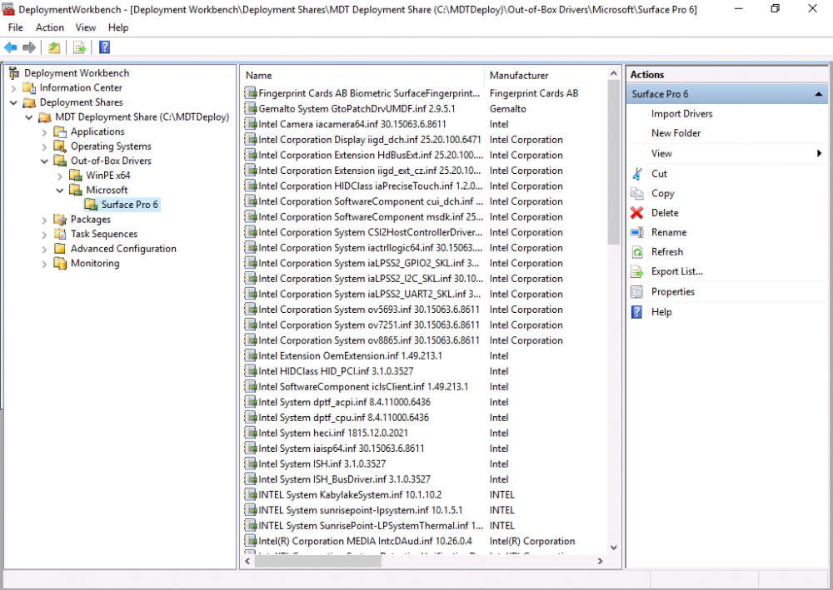The image size is (833, 590).
Task: Click the vertical scrollbar up arrow
Action: [614, 74]
